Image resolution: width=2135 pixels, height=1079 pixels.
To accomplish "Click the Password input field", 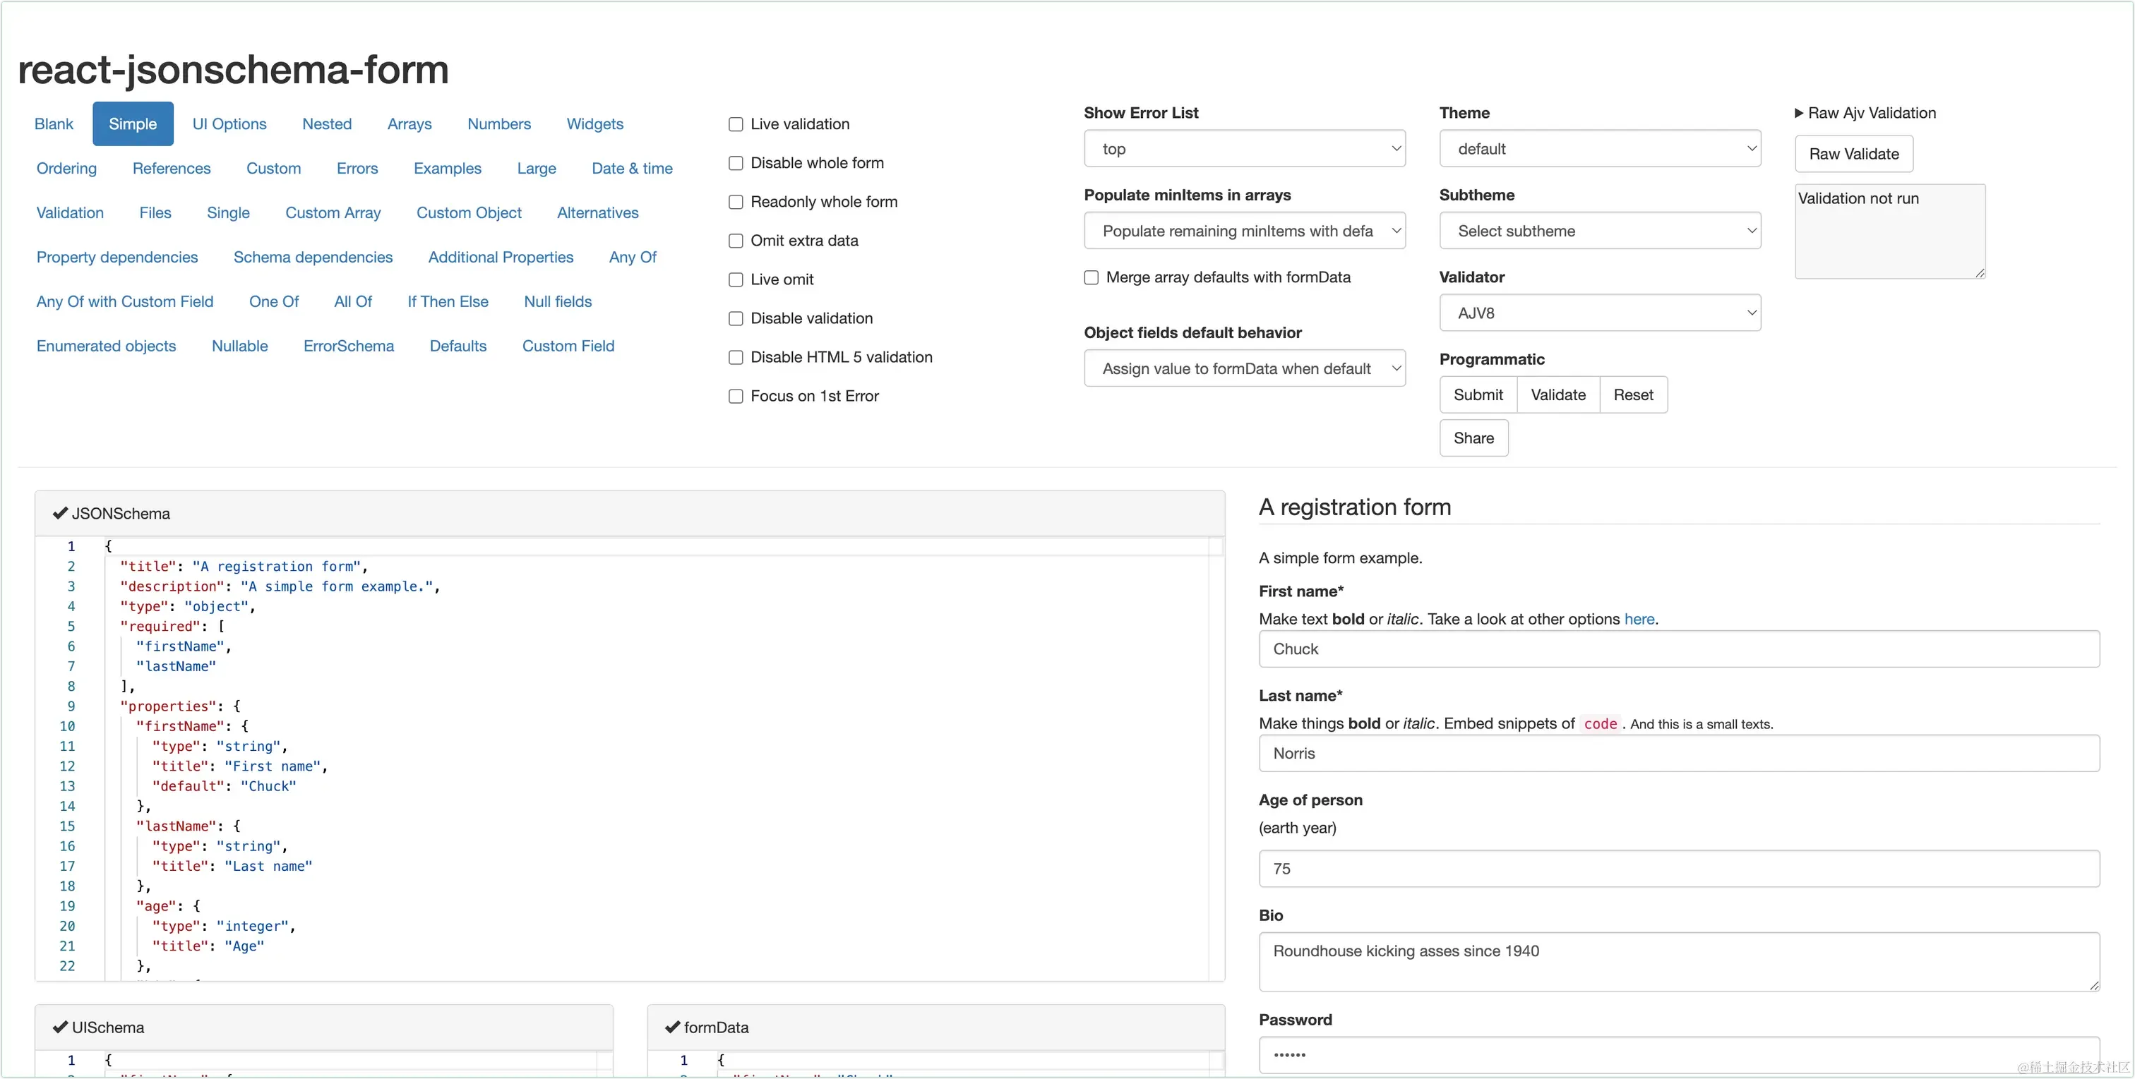I will coord(1679,1055).
